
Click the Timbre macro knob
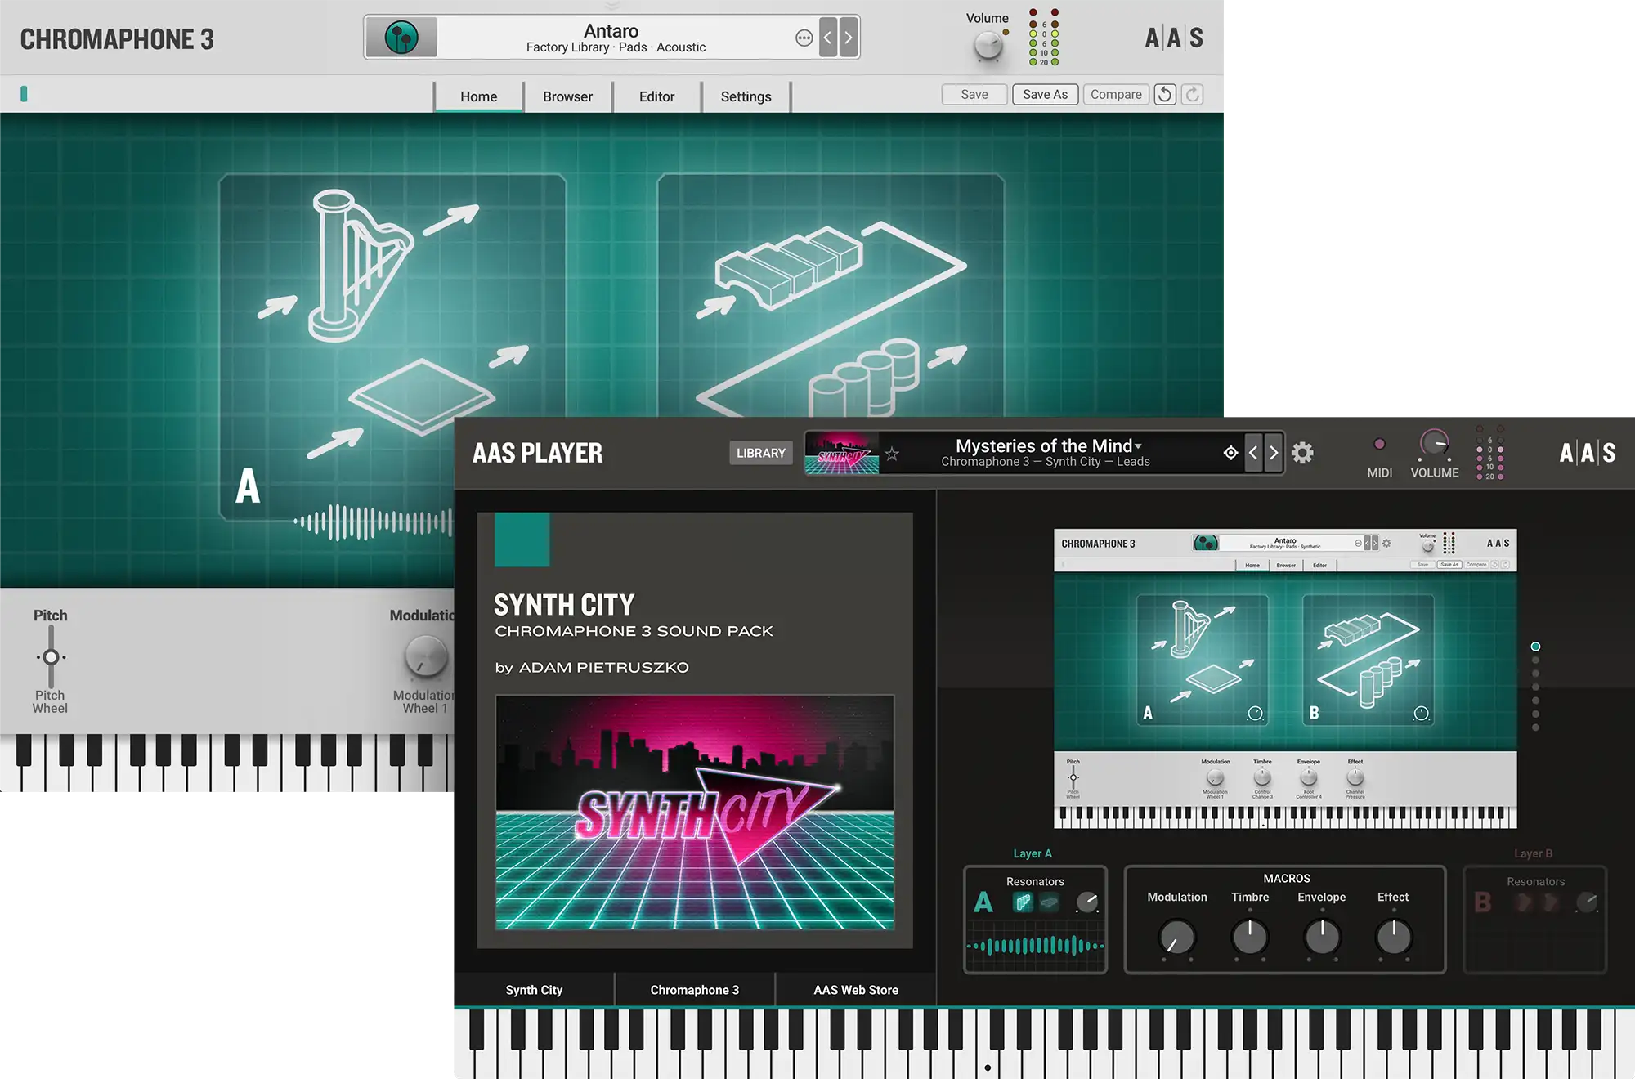point(1250,938)
